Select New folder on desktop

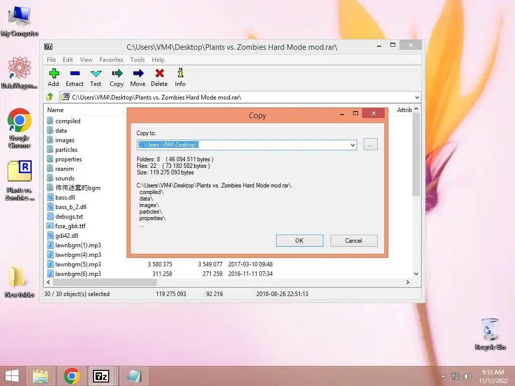[20, 282]
